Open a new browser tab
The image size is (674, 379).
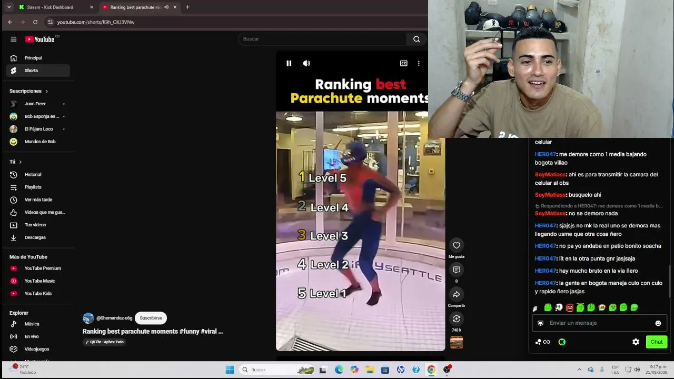click(x=187, y=7)
